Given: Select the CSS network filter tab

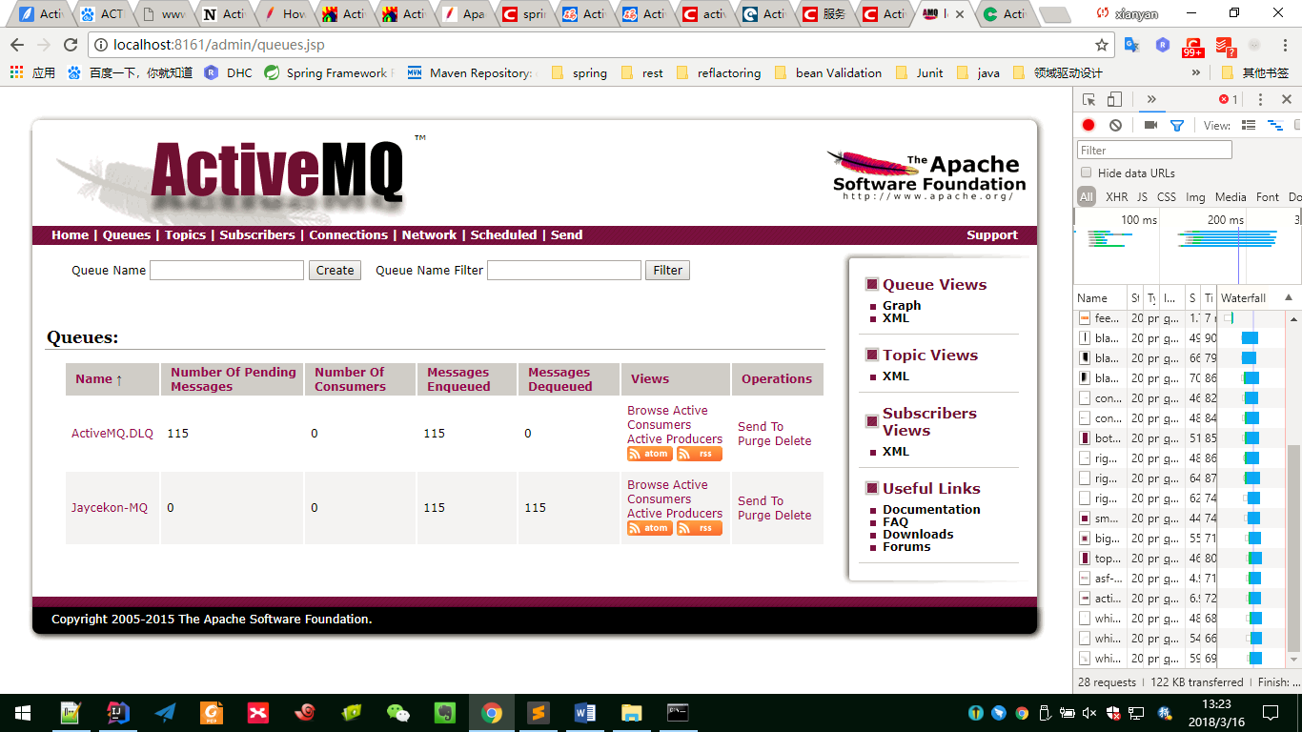Looking at the screenshot, I should 1167,196.
